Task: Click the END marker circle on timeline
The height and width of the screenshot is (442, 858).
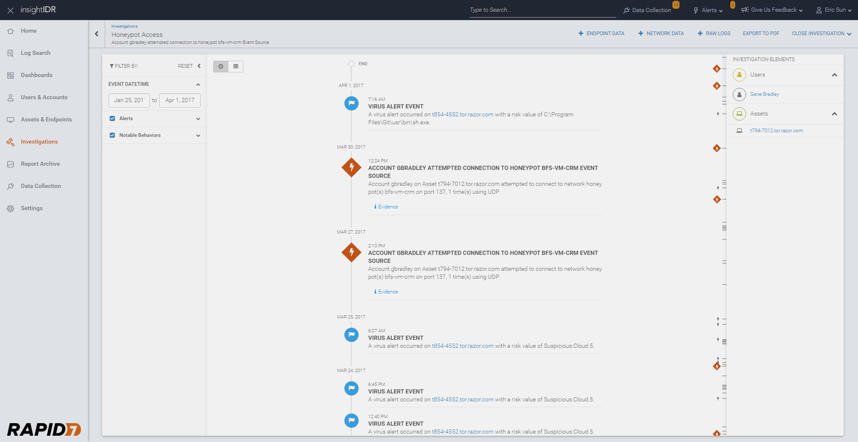Action: coord(351,64)
